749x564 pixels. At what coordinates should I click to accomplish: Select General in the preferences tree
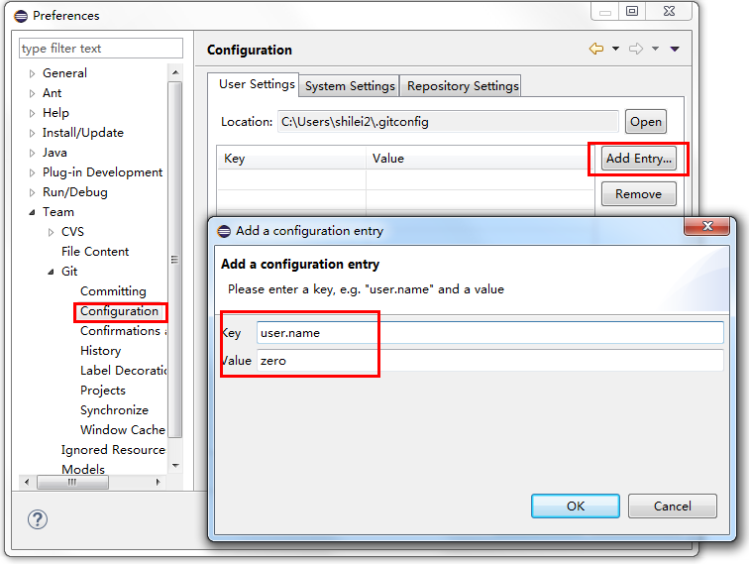point(65,73)
